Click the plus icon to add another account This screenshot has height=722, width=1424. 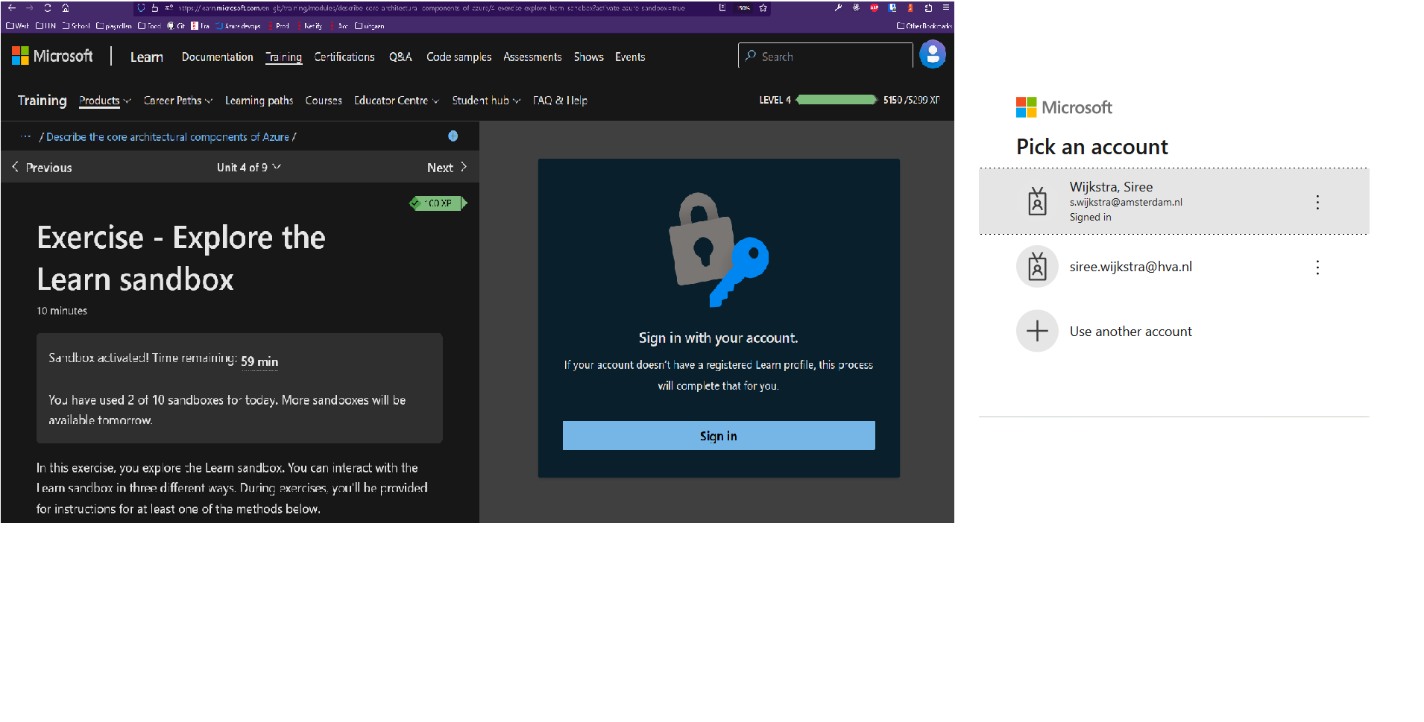point(1037,331)
